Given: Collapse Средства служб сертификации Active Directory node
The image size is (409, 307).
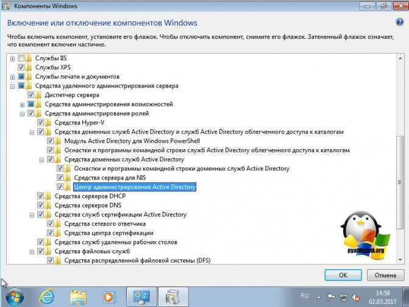Looking at the screenshot, I should coord(32,215).
